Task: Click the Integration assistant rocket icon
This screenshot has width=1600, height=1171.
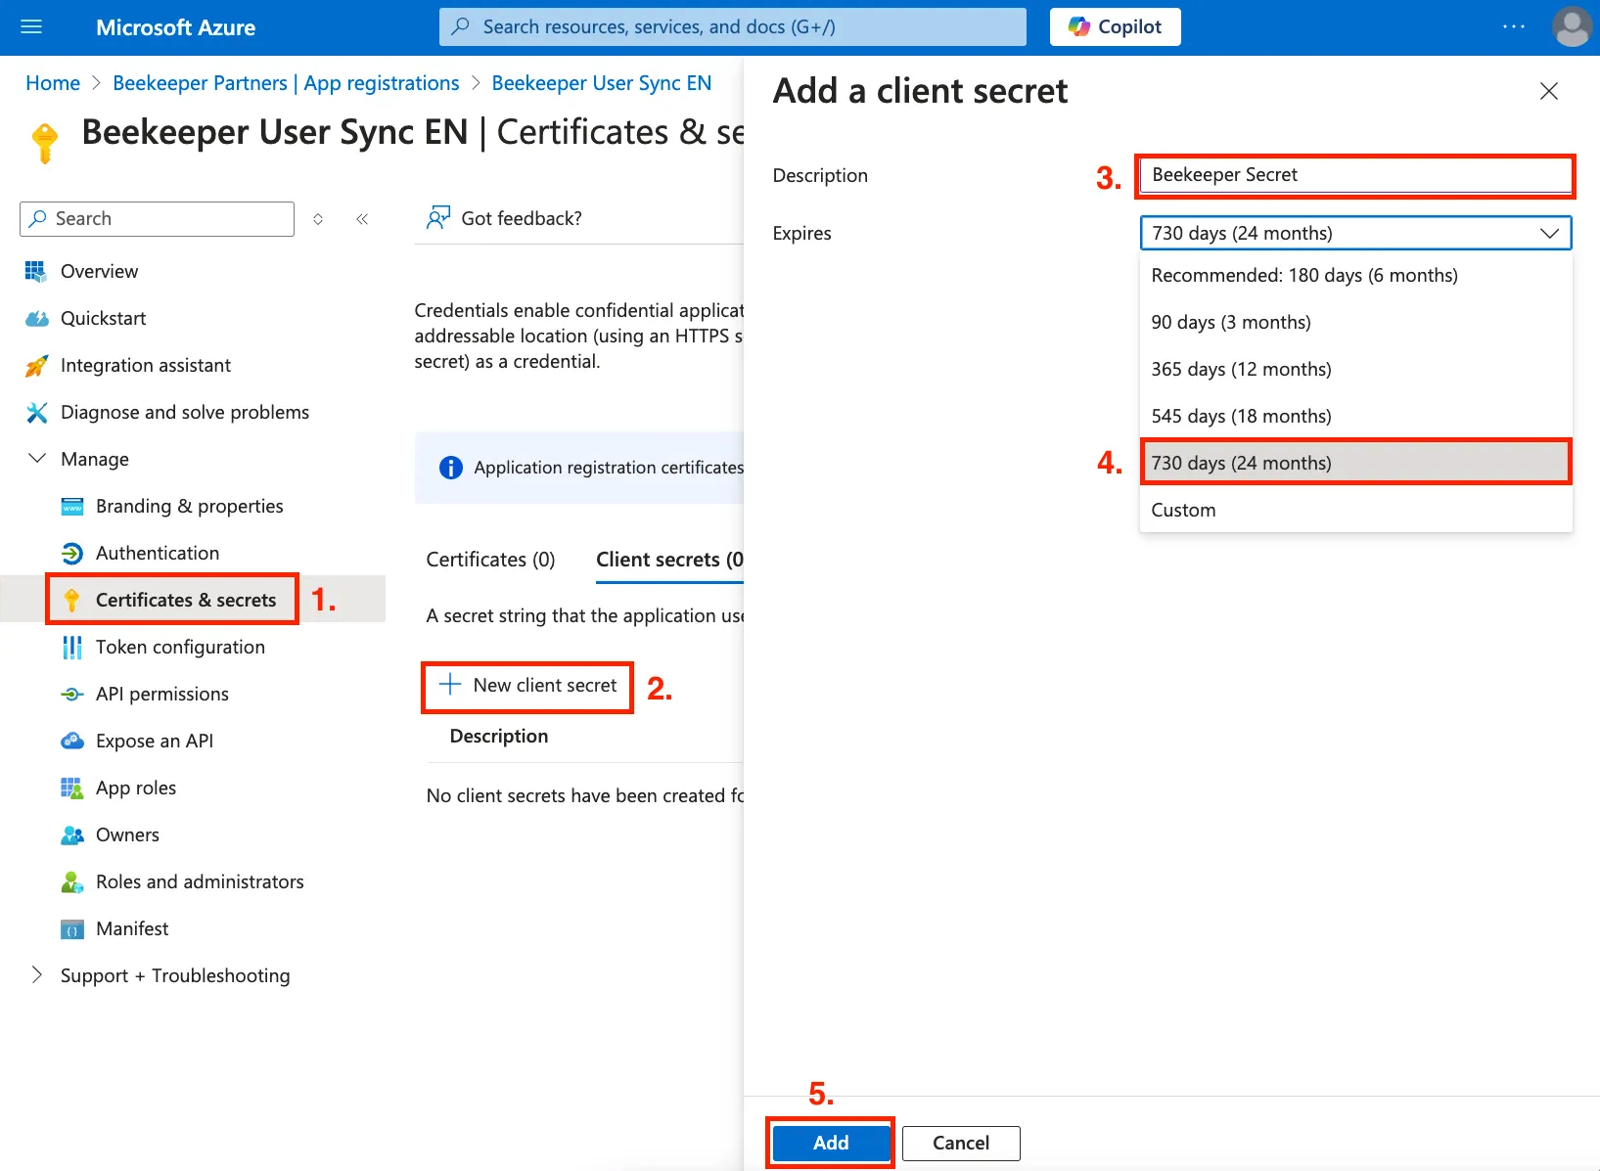Action: tap(36, 366)
